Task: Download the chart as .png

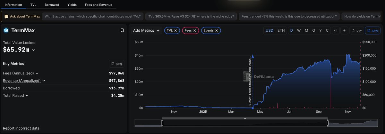Action: tap(372, 30)
